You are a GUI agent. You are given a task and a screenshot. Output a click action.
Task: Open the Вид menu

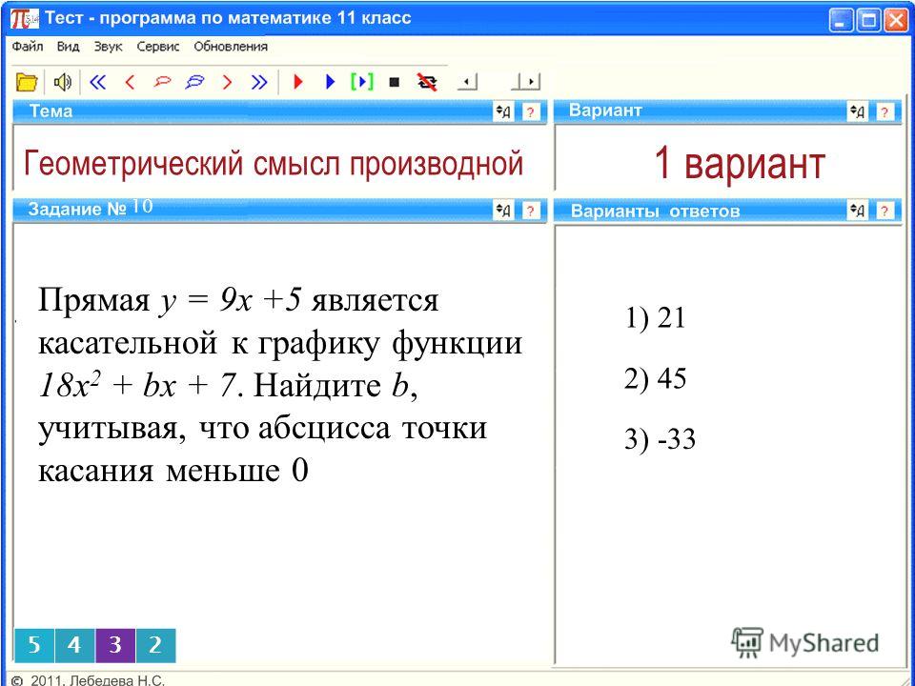click(68, 47)
